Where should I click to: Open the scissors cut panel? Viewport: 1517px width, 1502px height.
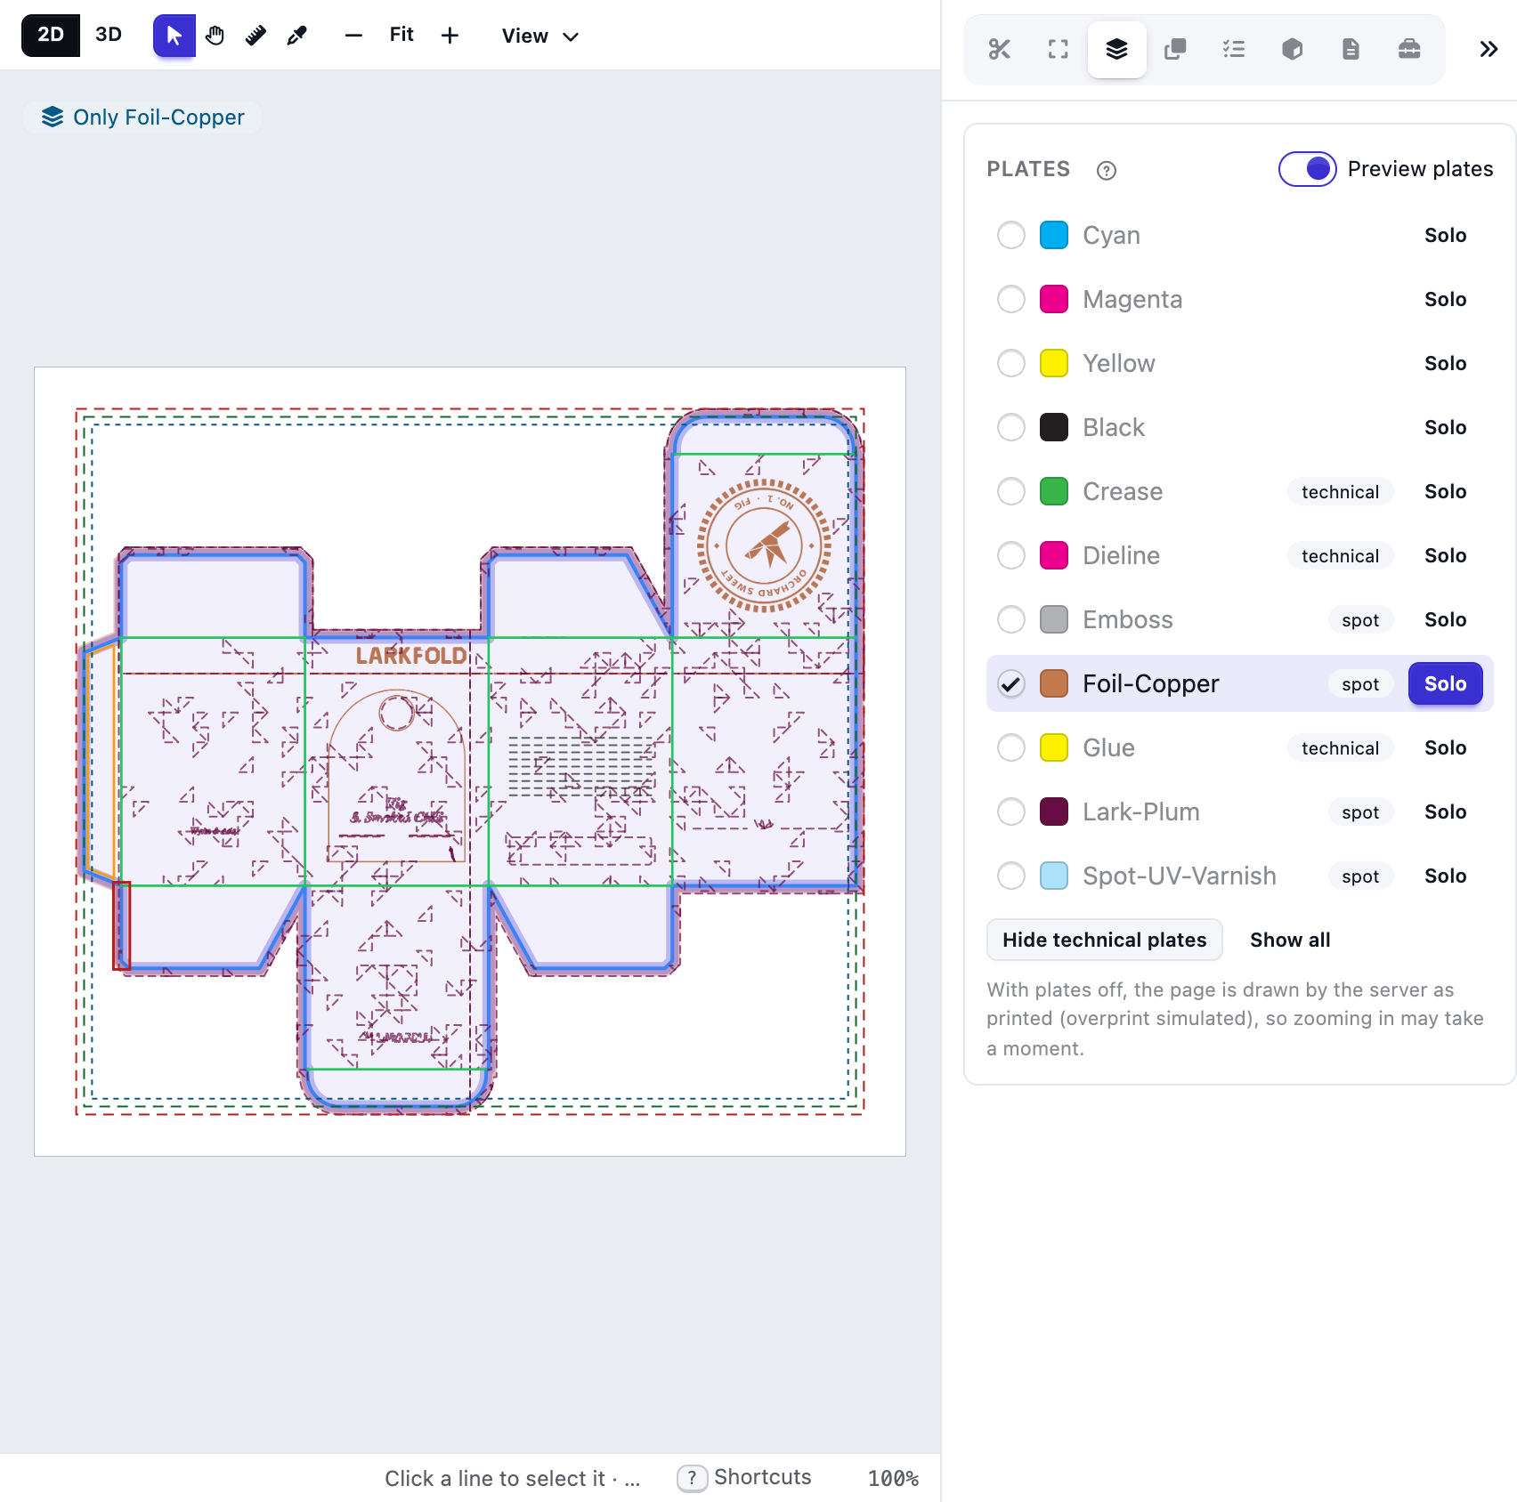1000,49
